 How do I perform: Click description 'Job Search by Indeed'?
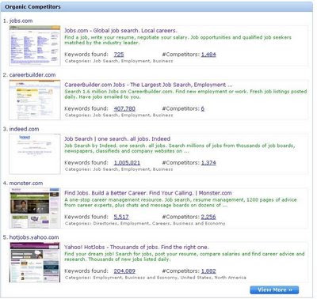(180, 148)
